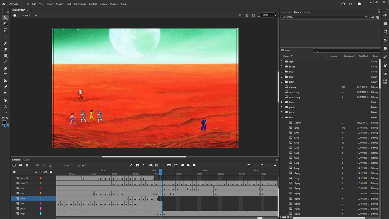Select the Lasso tool
Image resolution: width=389 pixels, height=219 pixels.
coord(5,30)
